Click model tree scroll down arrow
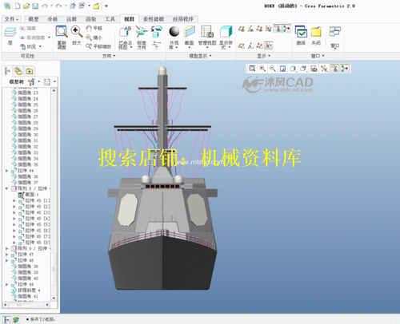Viewport: 400px width, 324px height. 54,298
